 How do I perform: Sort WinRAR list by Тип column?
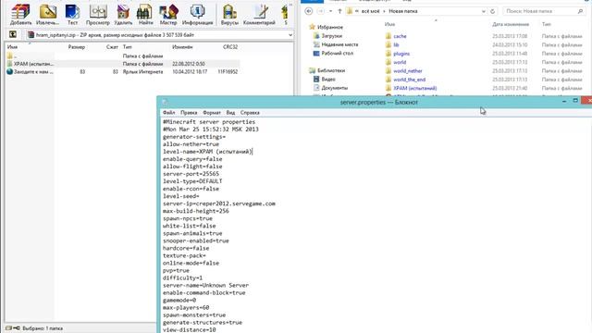128,47
